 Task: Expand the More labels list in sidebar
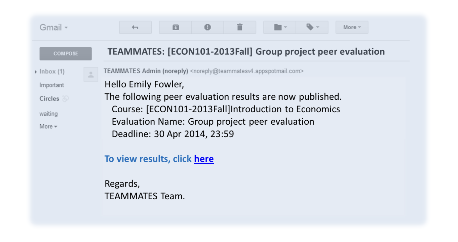click(48, 126)
